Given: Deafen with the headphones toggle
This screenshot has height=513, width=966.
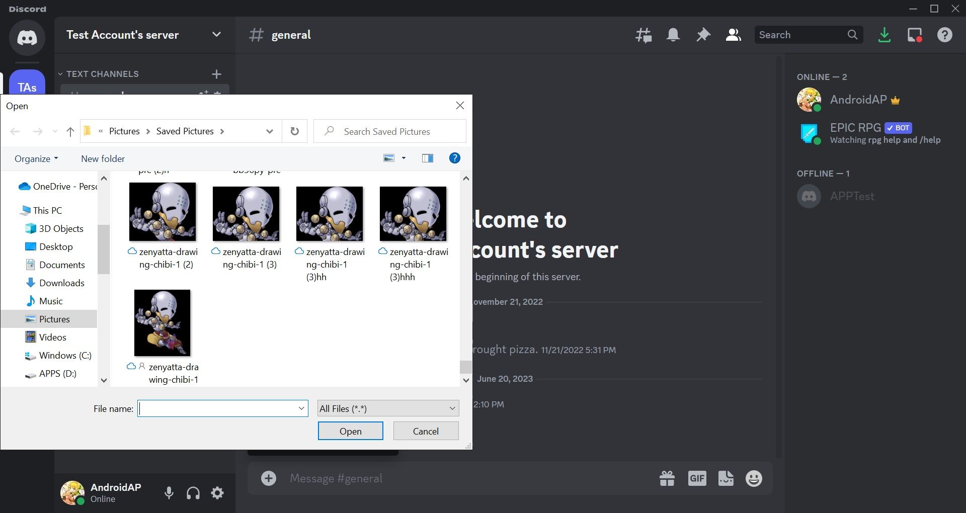Looking at the screenshot, I should pos(193,493).
